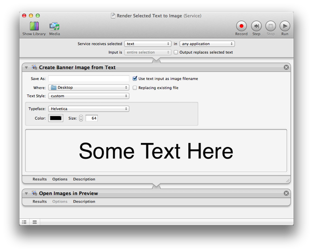Click the Step button in toolbar
The width and height of the screenshot is (313, 252).
pyautogui.click(x=256, y=26)
